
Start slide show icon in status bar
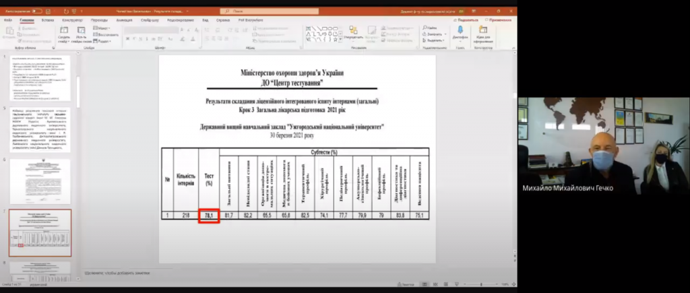[456, 285]
